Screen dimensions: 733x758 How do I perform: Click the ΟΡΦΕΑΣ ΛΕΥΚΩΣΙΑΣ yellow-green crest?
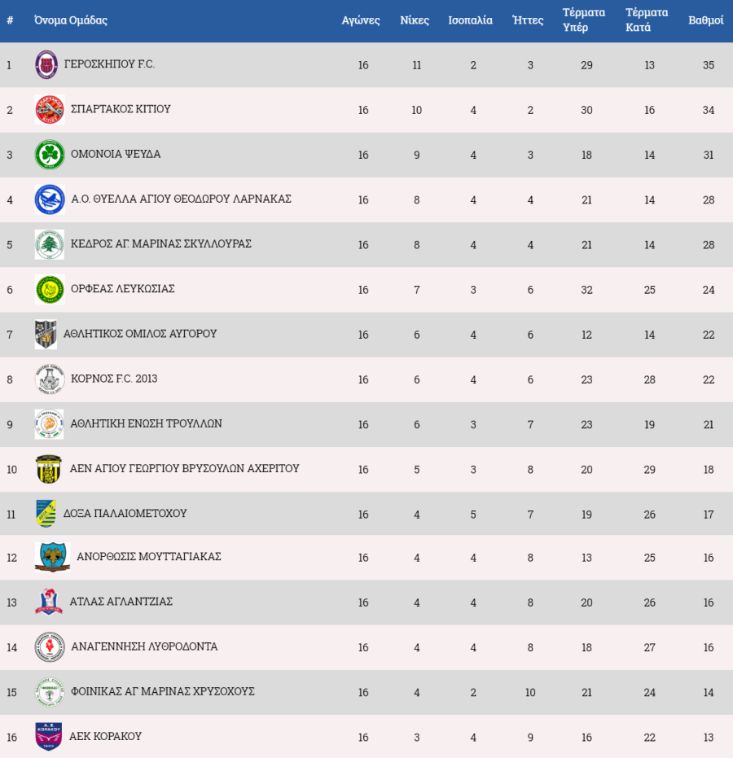(50, 290)
